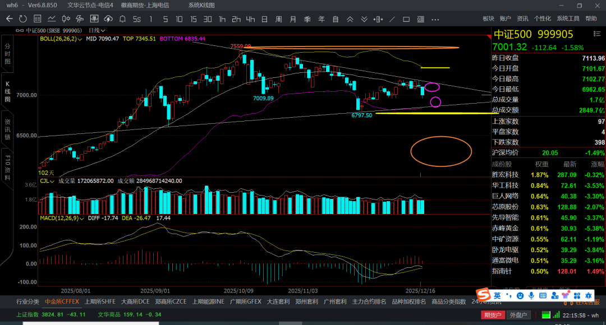606x325 pixels.
Task: Open the Sogou toolbox four-squares icon
Action: [x=577, y=296]
